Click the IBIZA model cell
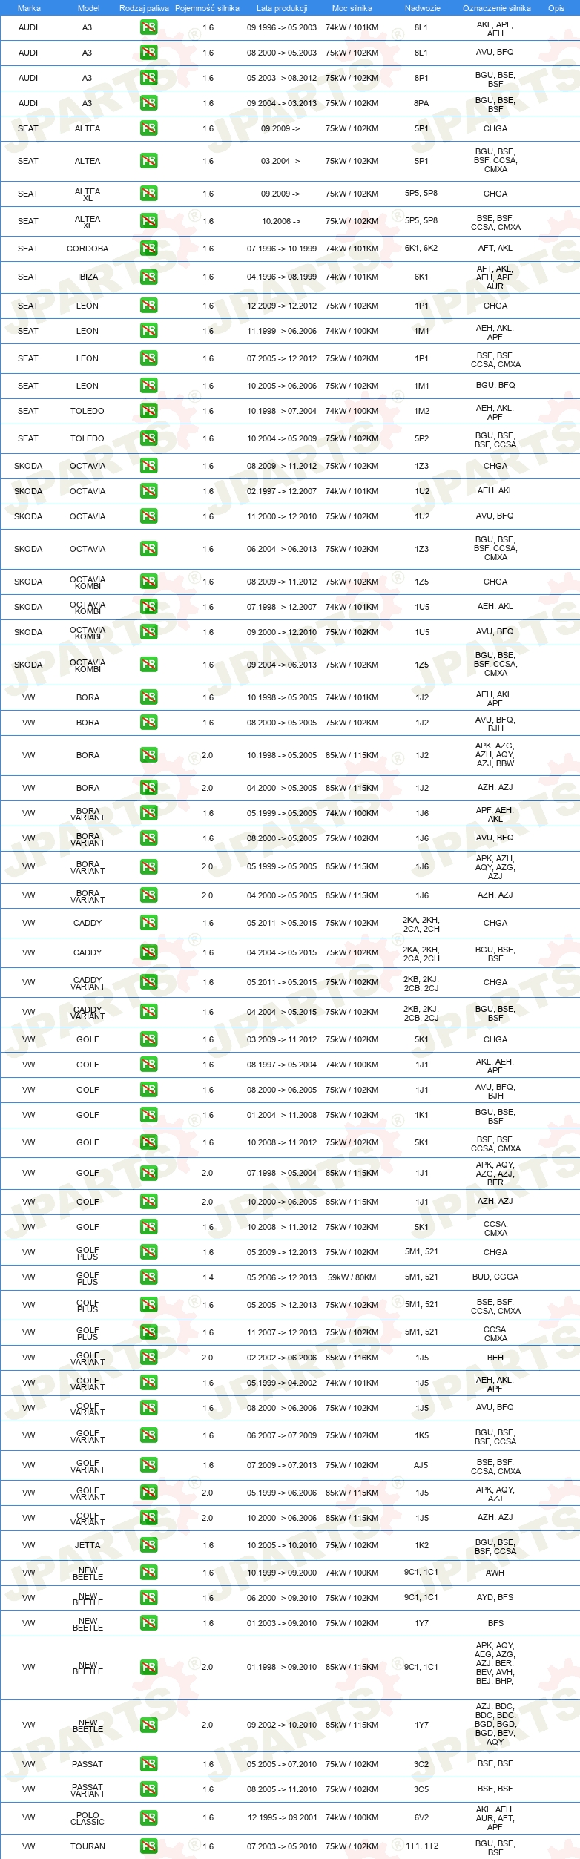Screen dimensions: 580x1859 tap(88, 277)
